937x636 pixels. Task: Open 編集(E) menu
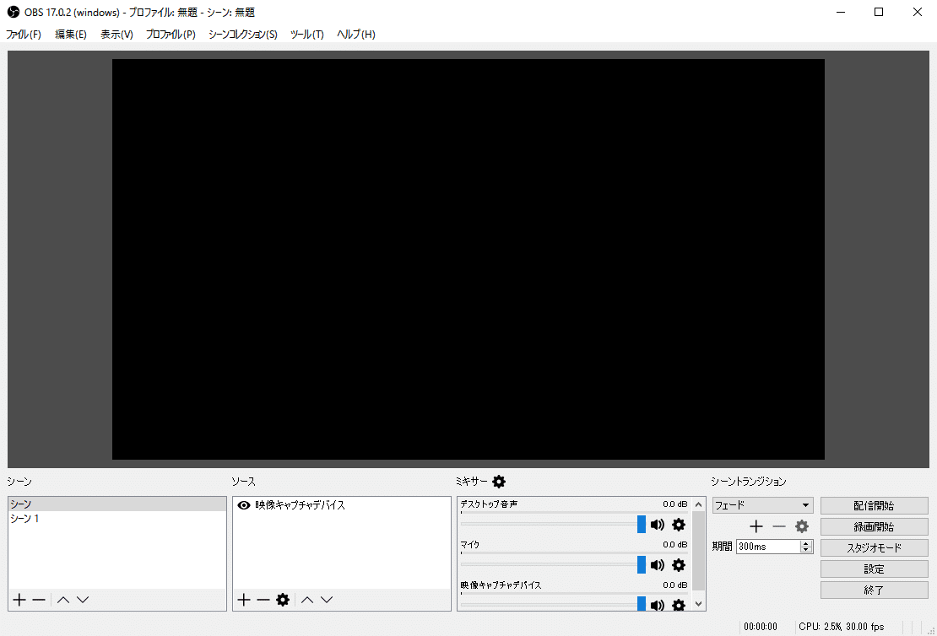(71, 34)
